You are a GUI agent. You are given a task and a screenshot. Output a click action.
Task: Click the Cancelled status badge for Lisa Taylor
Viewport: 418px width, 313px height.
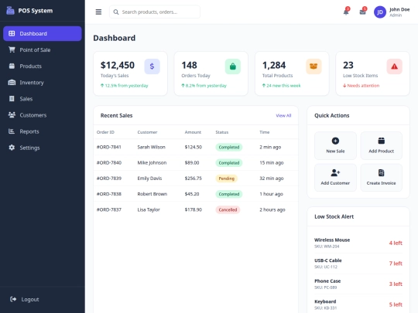tap(228, 209)
